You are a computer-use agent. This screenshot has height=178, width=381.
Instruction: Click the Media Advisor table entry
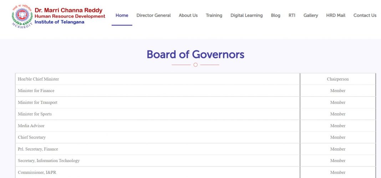(31, 126)
